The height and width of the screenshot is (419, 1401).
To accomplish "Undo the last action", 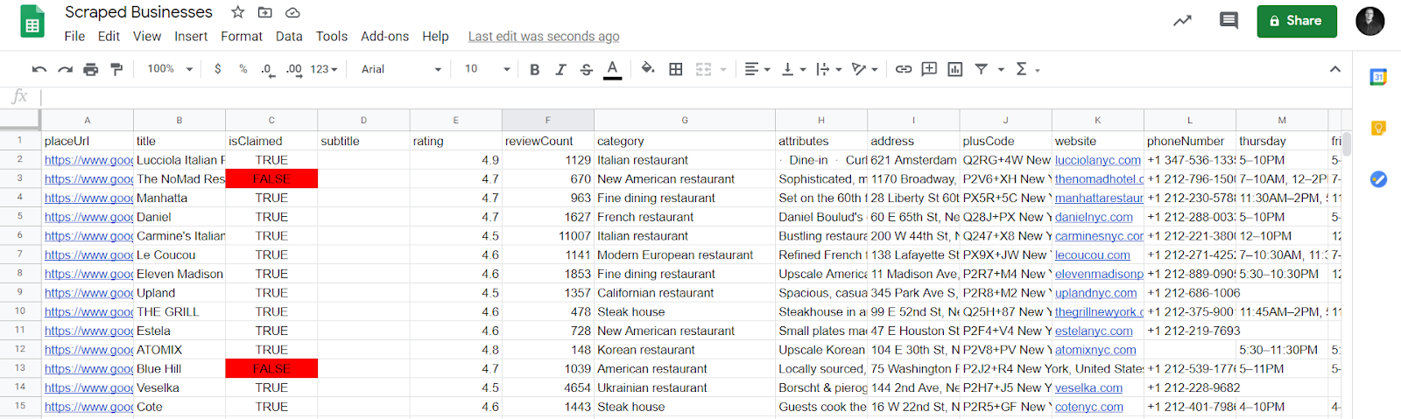I will 39,69.
